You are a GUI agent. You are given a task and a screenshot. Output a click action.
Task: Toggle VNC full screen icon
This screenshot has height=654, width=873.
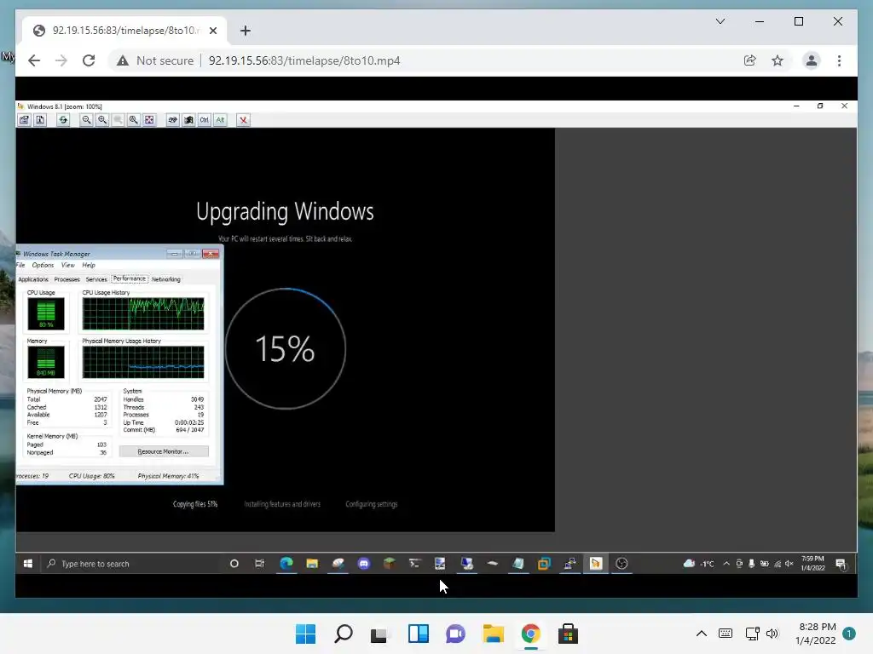coord(149,119)
